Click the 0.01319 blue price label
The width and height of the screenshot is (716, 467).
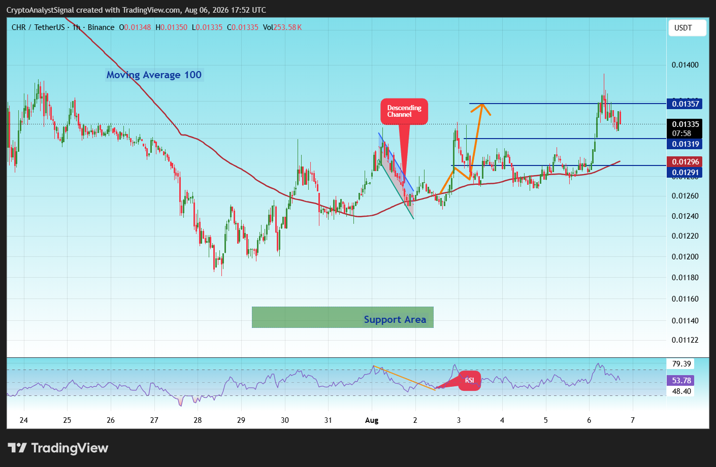[686, 144]
